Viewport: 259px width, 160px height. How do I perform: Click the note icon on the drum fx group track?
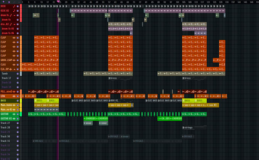point(11,15)
